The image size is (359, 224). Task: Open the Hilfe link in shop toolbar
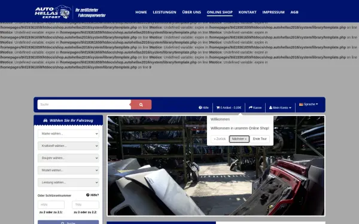203,108
